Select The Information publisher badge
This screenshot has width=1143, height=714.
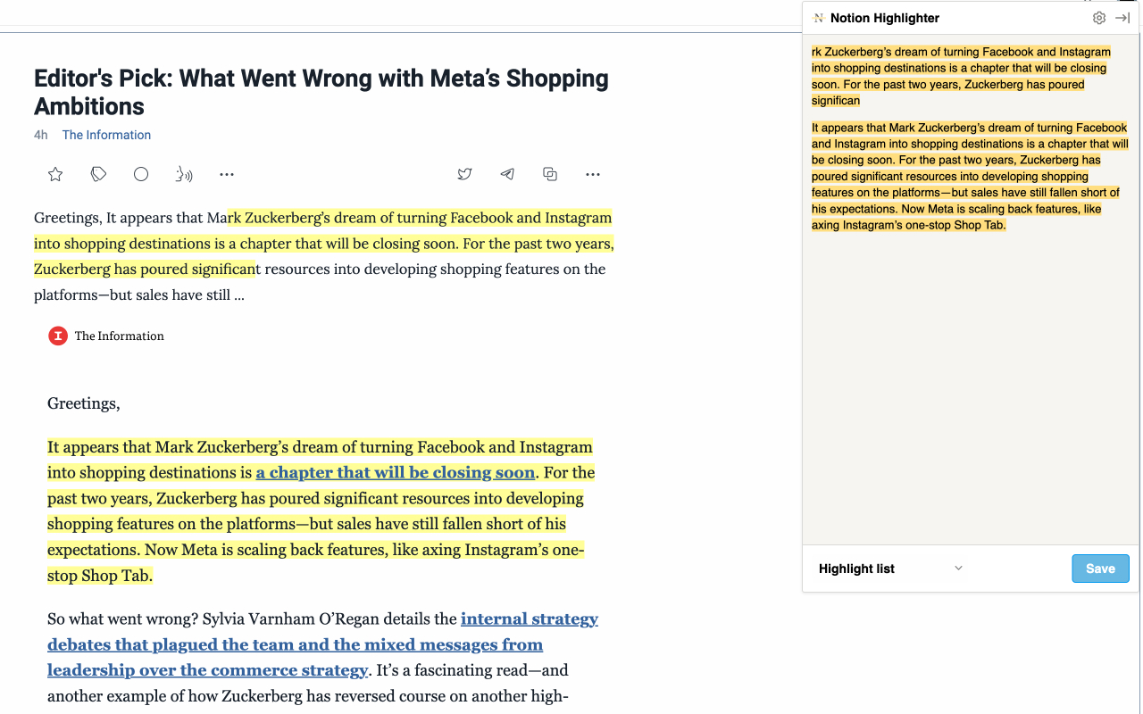coord(57,336)
